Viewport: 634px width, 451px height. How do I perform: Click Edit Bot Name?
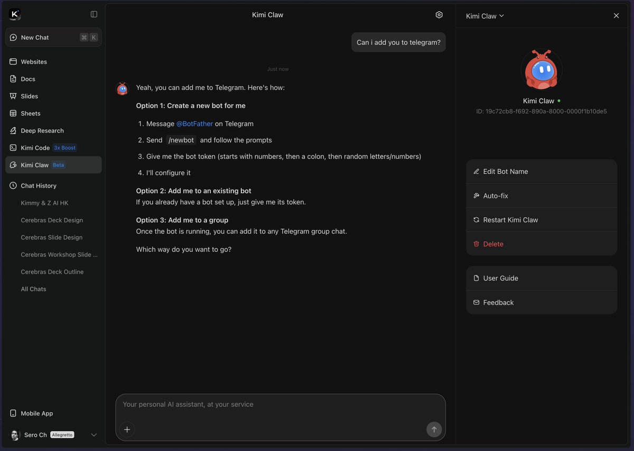point(542,171)
